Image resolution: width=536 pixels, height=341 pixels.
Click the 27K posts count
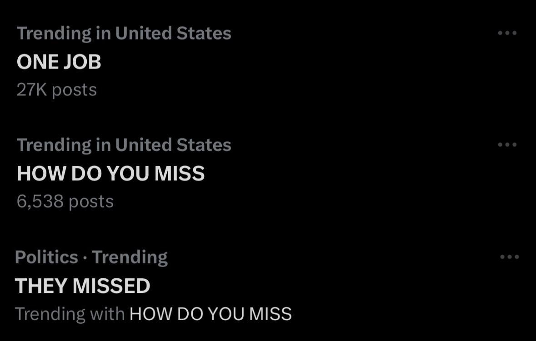[56, 90]
